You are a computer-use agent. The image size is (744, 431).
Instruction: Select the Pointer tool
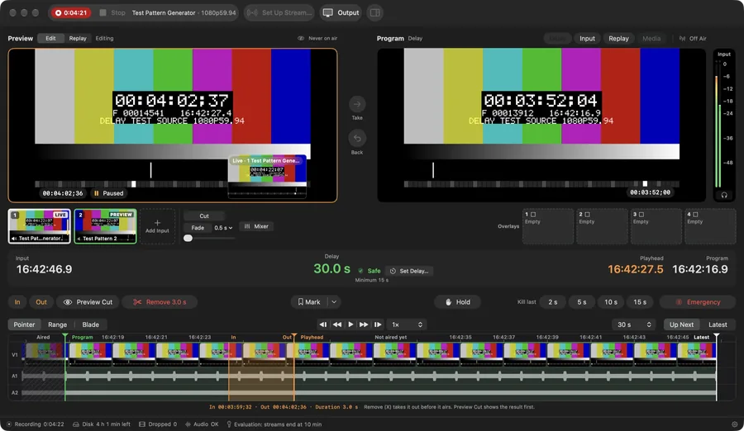coord(24,324)
